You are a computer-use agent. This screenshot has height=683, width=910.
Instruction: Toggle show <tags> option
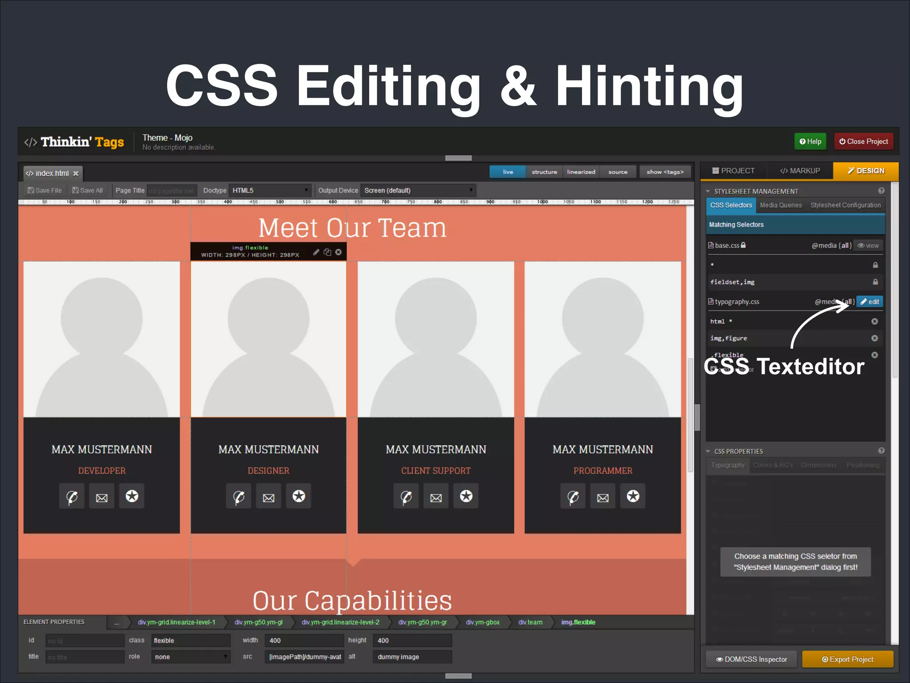click(665, 172)
